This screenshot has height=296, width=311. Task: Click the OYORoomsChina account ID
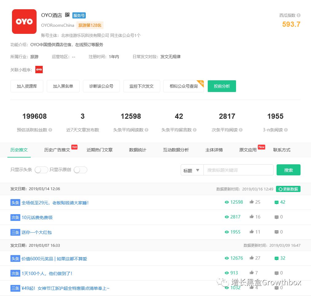pyautogui.click(x=57, y=26)
